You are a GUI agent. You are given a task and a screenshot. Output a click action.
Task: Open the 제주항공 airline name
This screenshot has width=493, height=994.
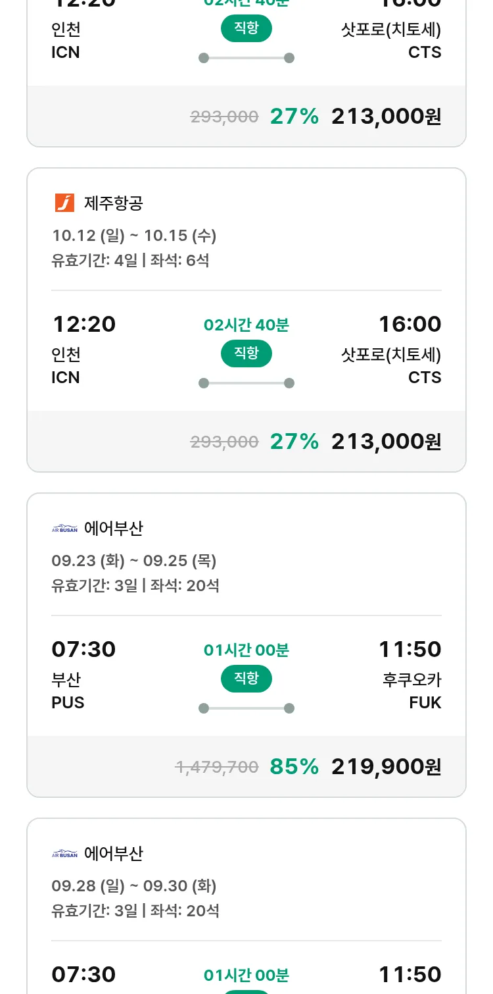(113, 203)
